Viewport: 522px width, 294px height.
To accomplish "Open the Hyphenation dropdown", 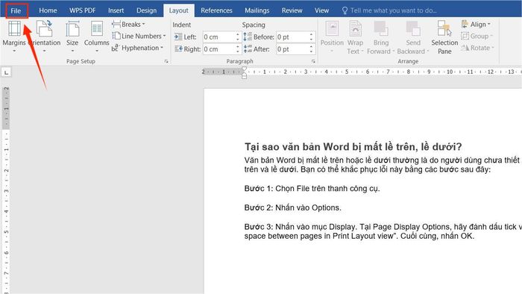I will (x=137, y=48).
